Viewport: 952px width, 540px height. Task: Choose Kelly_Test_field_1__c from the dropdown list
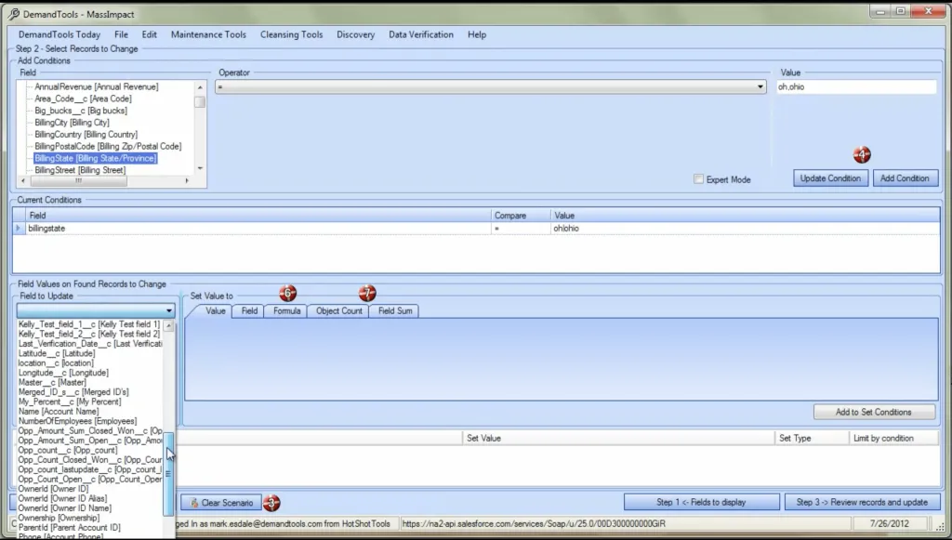point(89,324)
